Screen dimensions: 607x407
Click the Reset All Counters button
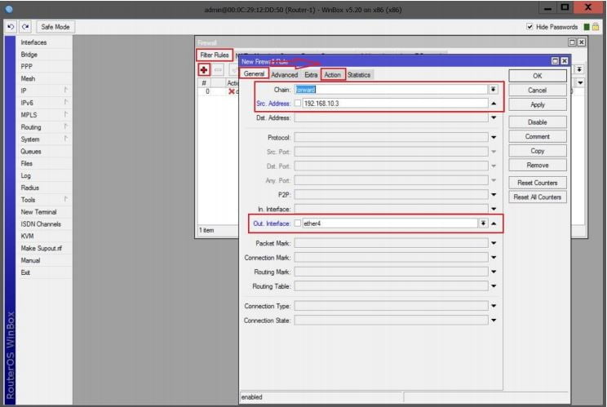tap(537, 197)
